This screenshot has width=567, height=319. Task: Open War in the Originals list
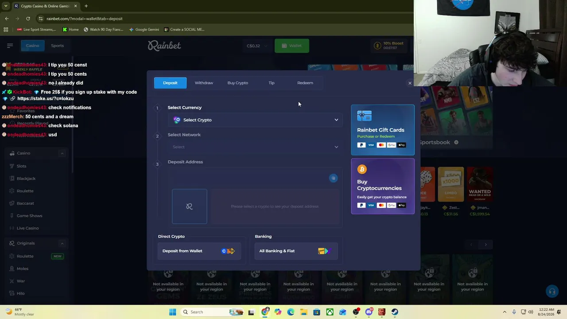pos(21,281)
